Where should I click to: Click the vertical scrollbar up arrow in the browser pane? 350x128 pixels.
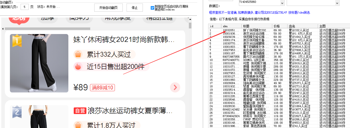[190, 20]
